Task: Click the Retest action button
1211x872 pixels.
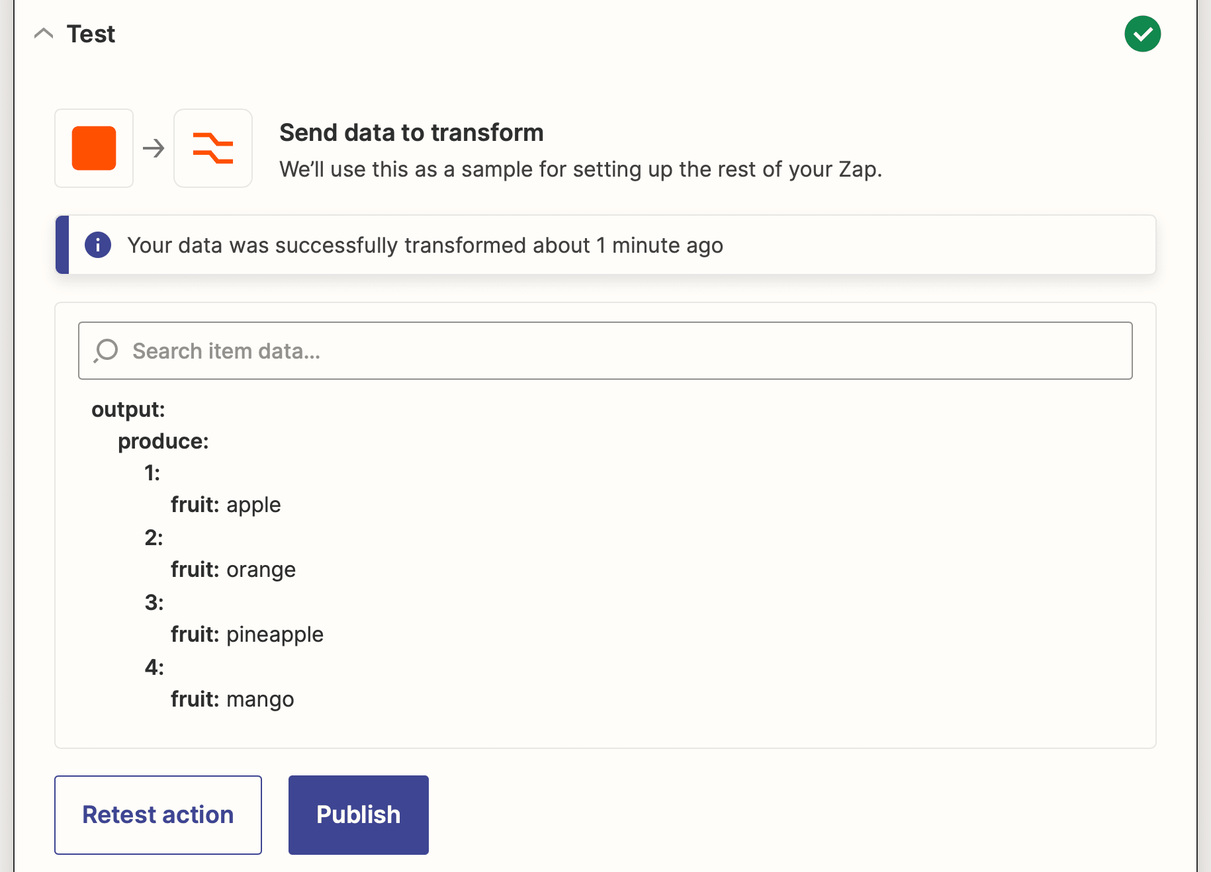Action: pos(157,814)
